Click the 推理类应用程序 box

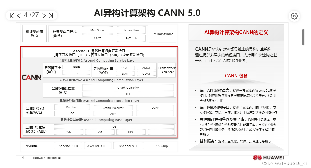34,34
